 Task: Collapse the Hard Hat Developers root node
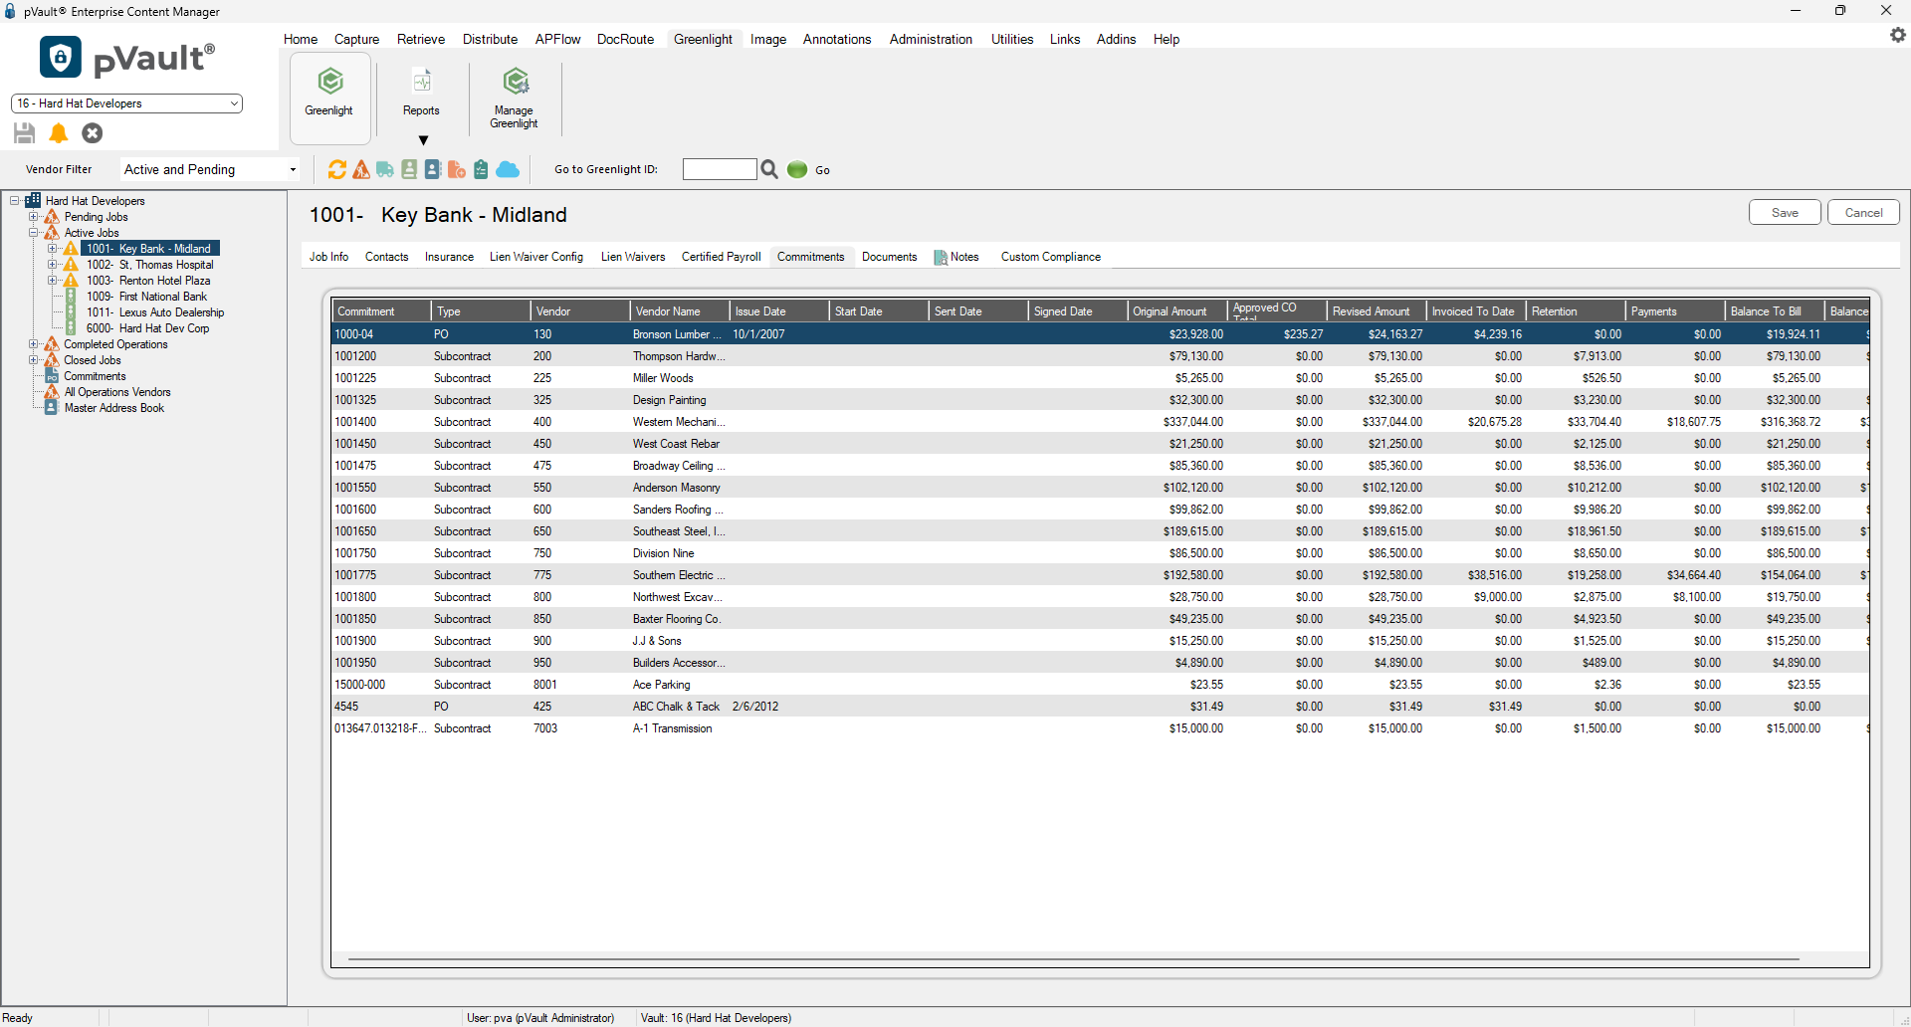tap(15, 201)
